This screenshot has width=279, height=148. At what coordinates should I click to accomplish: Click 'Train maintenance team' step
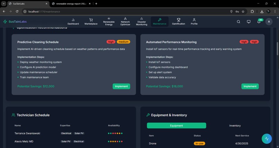point(34,77)
